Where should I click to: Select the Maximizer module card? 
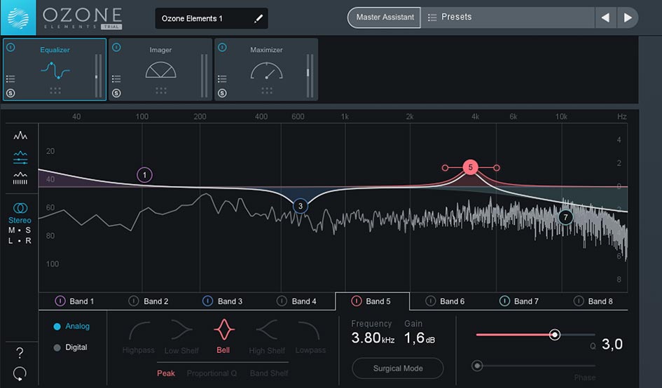(x=266, y=69)
